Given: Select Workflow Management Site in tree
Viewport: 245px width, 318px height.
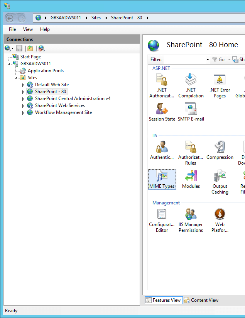Looking at the screenshot, I should coord(63,112).
